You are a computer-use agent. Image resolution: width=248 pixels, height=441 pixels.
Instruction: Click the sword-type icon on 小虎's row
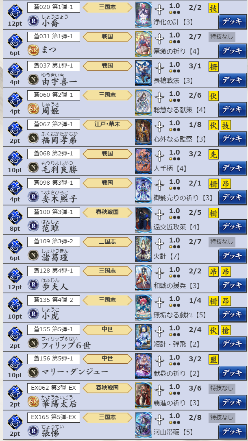159,302
